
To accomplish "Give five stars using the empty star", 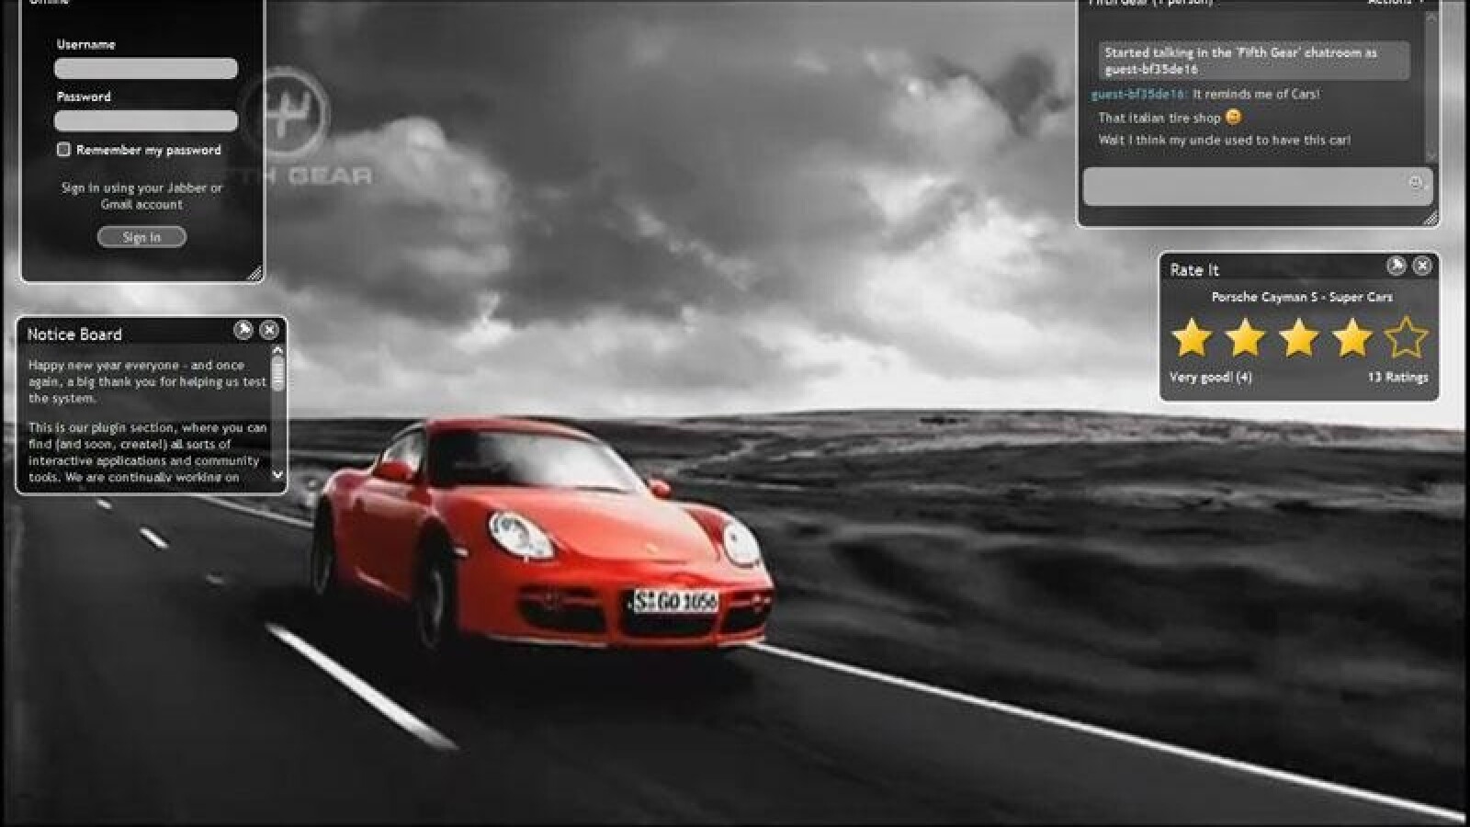I will point(1406,337).
